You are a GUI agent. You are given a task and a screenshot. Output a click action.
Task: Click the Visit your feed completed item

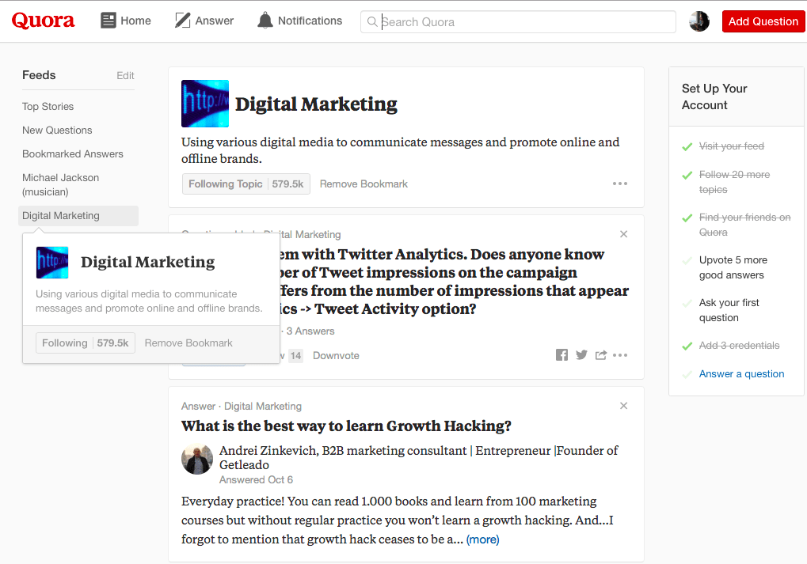tap(731, 146)
